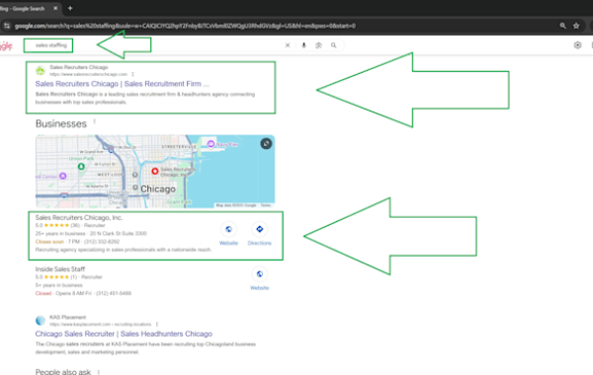Open 'Sales Recruiters Chicago | Sales Recruitment Firm' link

pos(122,84)
